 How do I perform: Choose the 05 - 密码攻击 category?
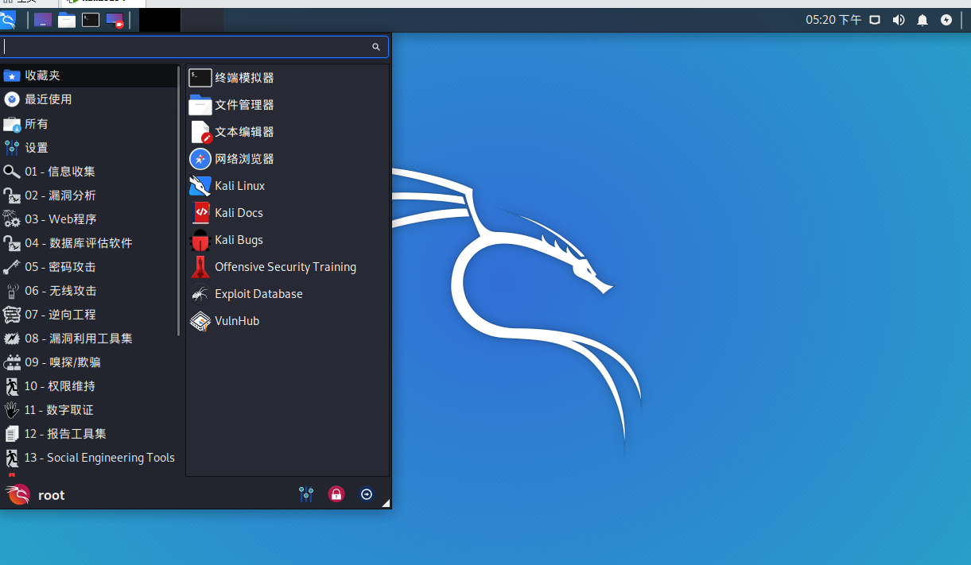tap(90, 267)
